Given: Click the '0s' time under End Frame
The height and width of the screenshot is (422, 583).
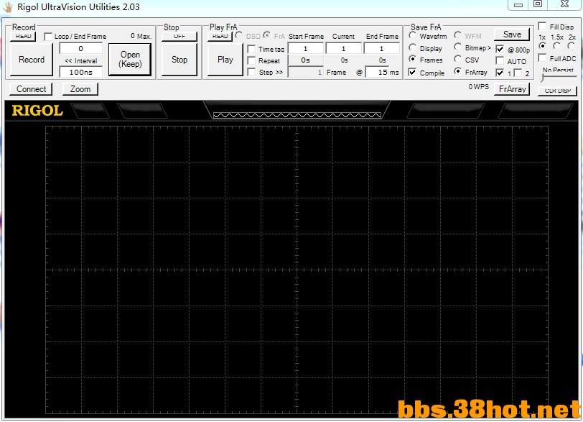Looking at the screenshot, I should coord(382,60).
